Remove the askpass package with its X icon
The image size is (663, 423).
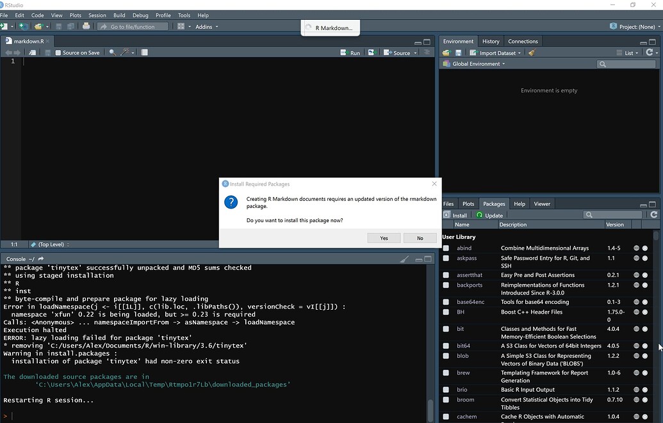[645, 258]
